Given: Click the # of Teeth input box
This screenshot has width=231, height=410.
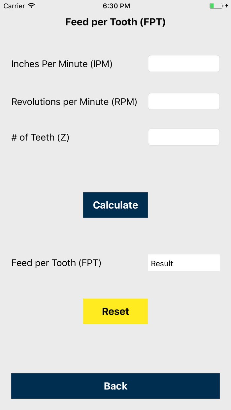Looking at the screenshot, I should coord(183,137).
